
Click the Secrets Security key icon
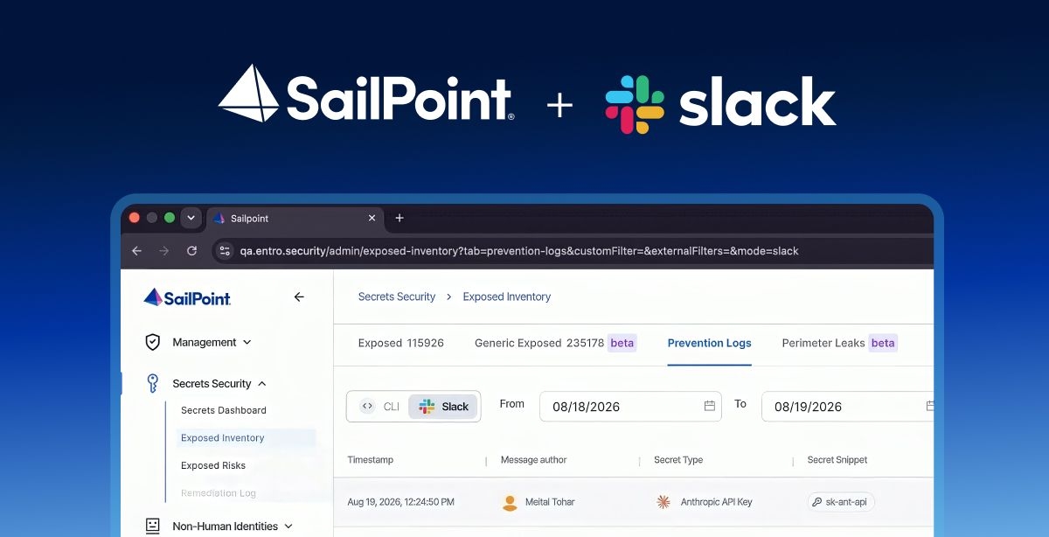[152, 383]
